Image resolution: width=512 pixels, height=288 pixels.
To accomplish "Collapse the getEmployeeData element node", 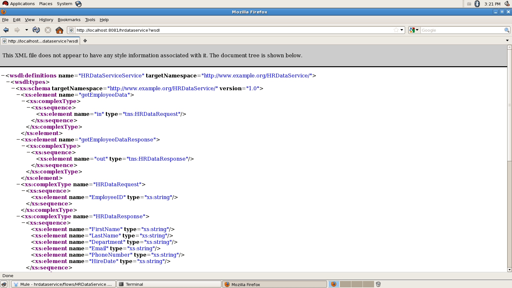I will click(18, 95).
